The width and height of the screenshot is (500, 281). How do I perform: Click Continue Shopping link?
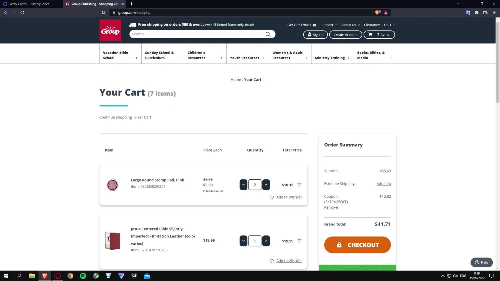pos(115,118)
